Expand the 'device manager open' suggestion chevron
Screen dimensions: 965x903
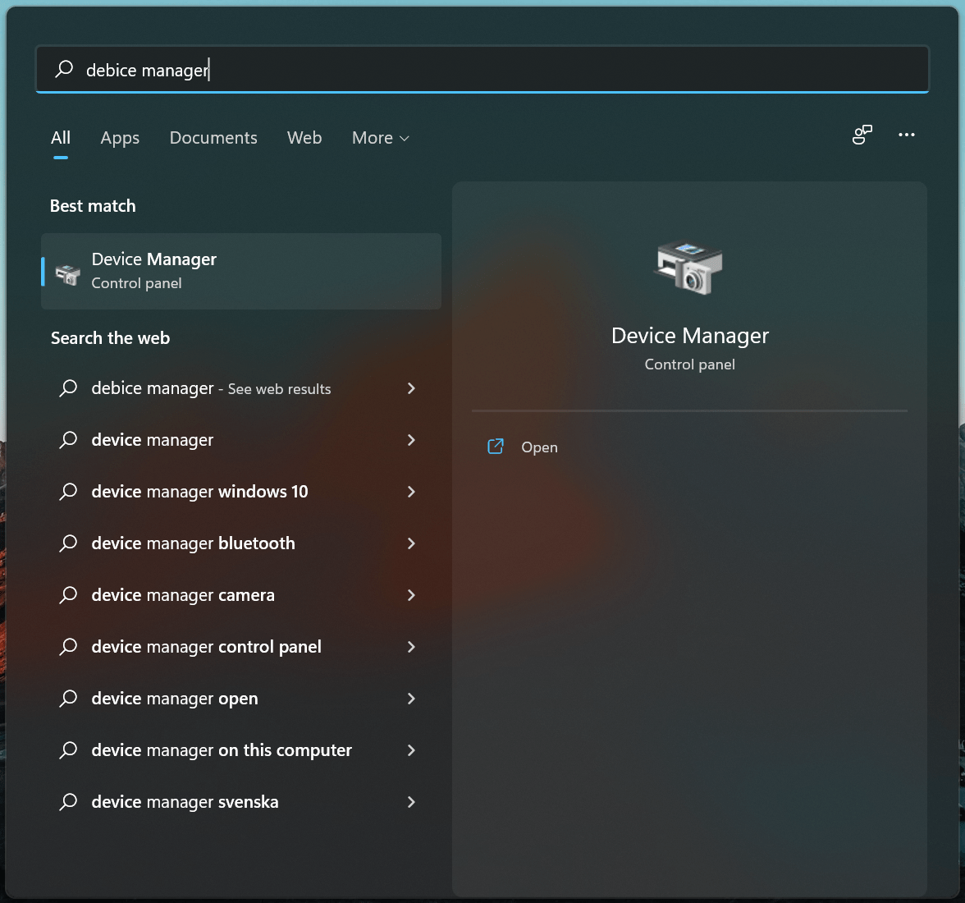[x=411, y=699]
